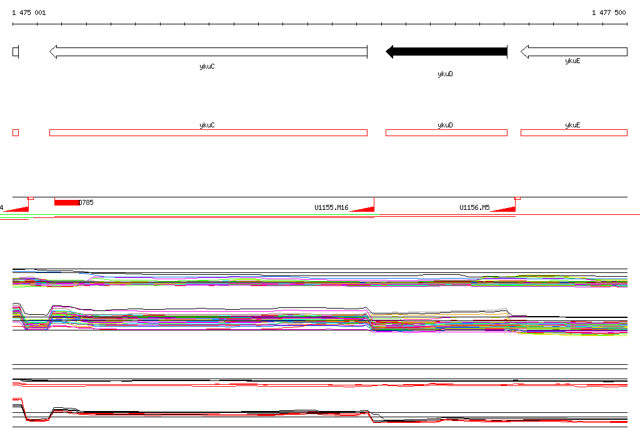Viewport: 640px width, 446px height.
Task: Click the ykuE label above the red rectangle
Action: pyautogui.click(x=572, y=125)
